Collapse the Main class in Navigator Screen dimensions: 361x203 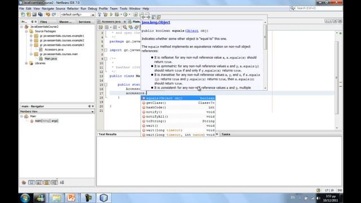pyautogui.click(x=22, y=116)
